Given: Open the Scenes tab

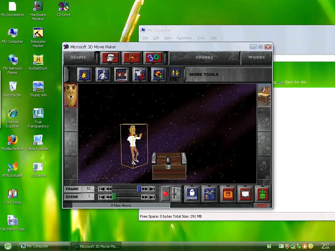Looking at the screenshot, I should point(79,57).
